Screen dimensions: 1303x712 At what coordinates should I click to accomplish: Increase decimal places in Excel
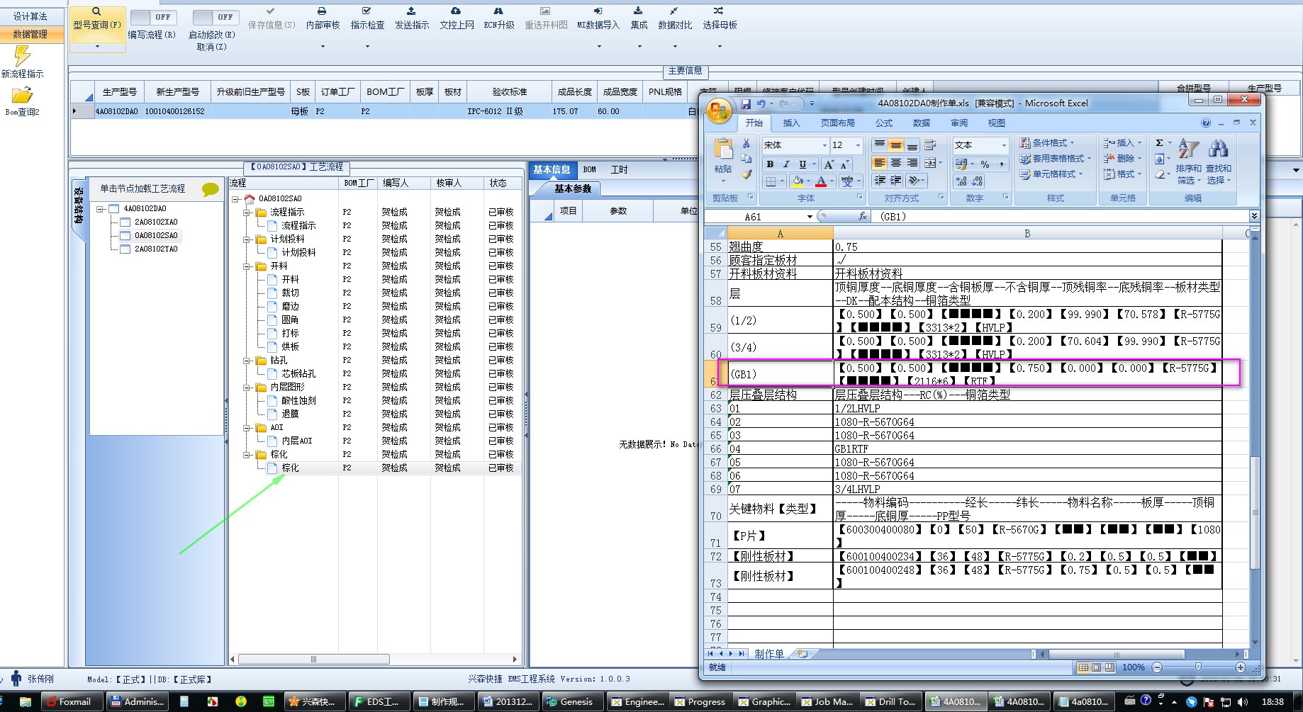click(x=961, y=181)
